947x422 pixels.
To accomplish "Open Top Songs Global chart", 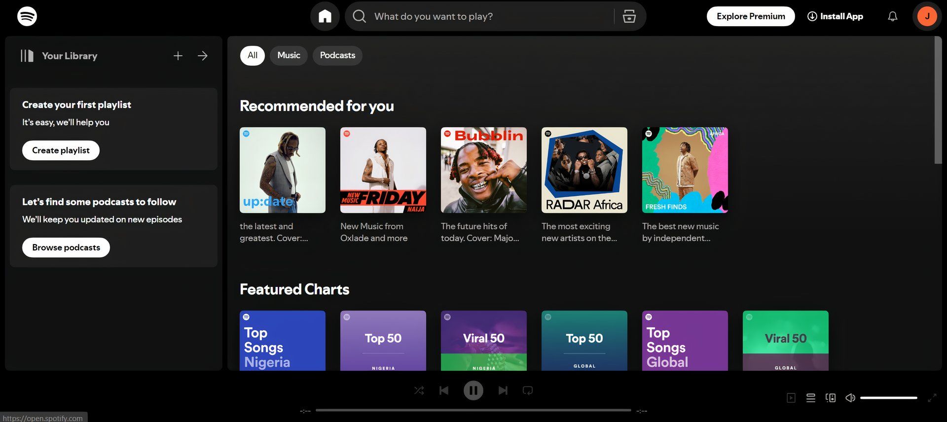I will (x=685, y=341).
